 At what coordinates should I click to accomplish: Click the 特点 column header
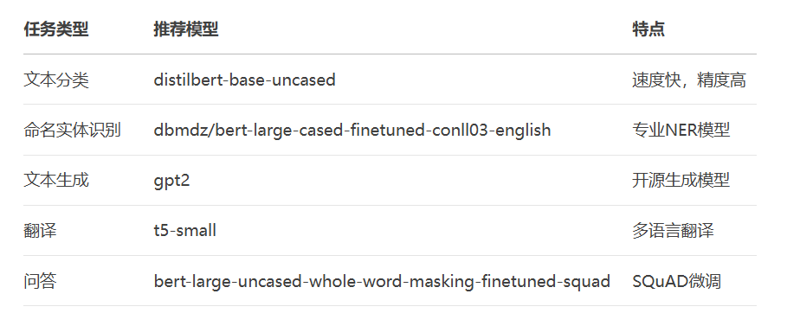click(648, 29)
